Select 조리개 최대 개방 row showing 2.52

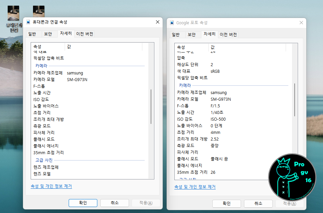tap(233, 139)
